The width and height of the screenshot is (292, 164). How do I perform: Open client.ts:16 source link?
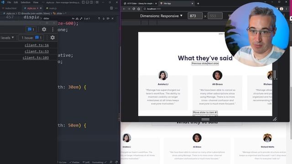tap(36, 45)
